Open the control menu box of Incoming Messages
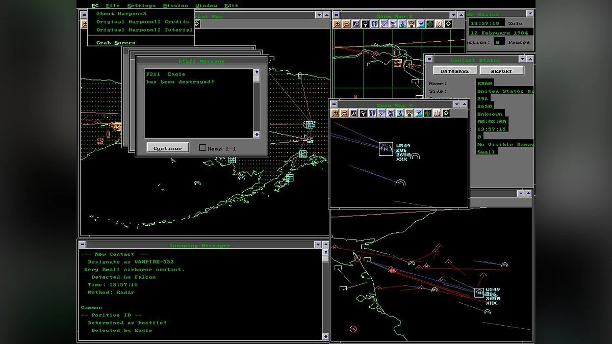 84,246
